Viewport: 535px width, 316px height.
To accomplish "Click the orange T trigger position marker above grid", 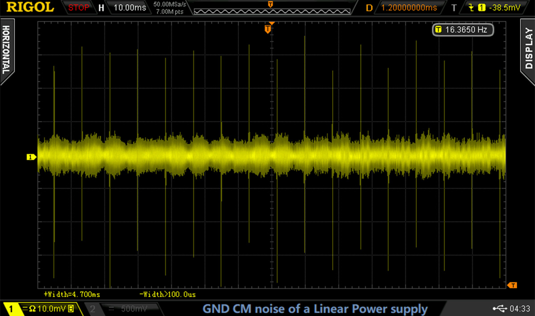I will [267, 29].
